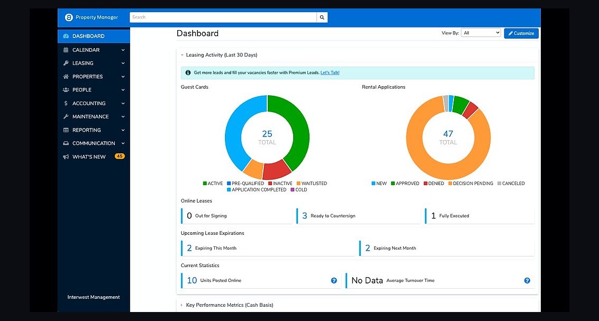Viewport: 599px width, 321px height.
Task: Toggle the PRE-QUALIFIED legend swatch
Action: (229, 184)
